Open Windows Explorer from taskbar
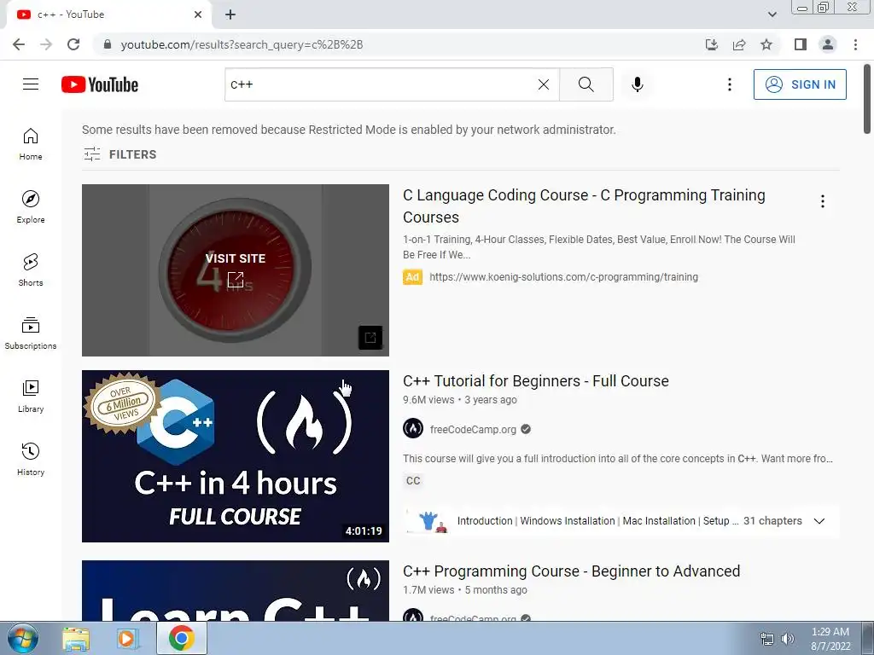 (x=76, y=639)
